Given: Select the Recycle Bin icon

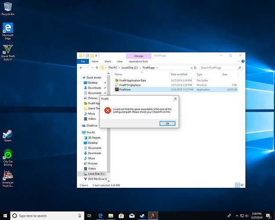Looking at the screenshot, I should [x=7, y=6].
